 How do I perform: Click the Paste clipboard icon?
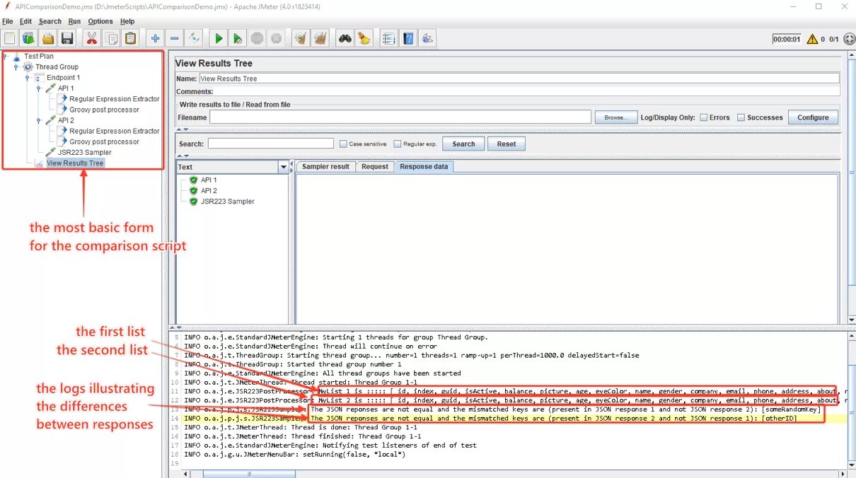(130, 38)
